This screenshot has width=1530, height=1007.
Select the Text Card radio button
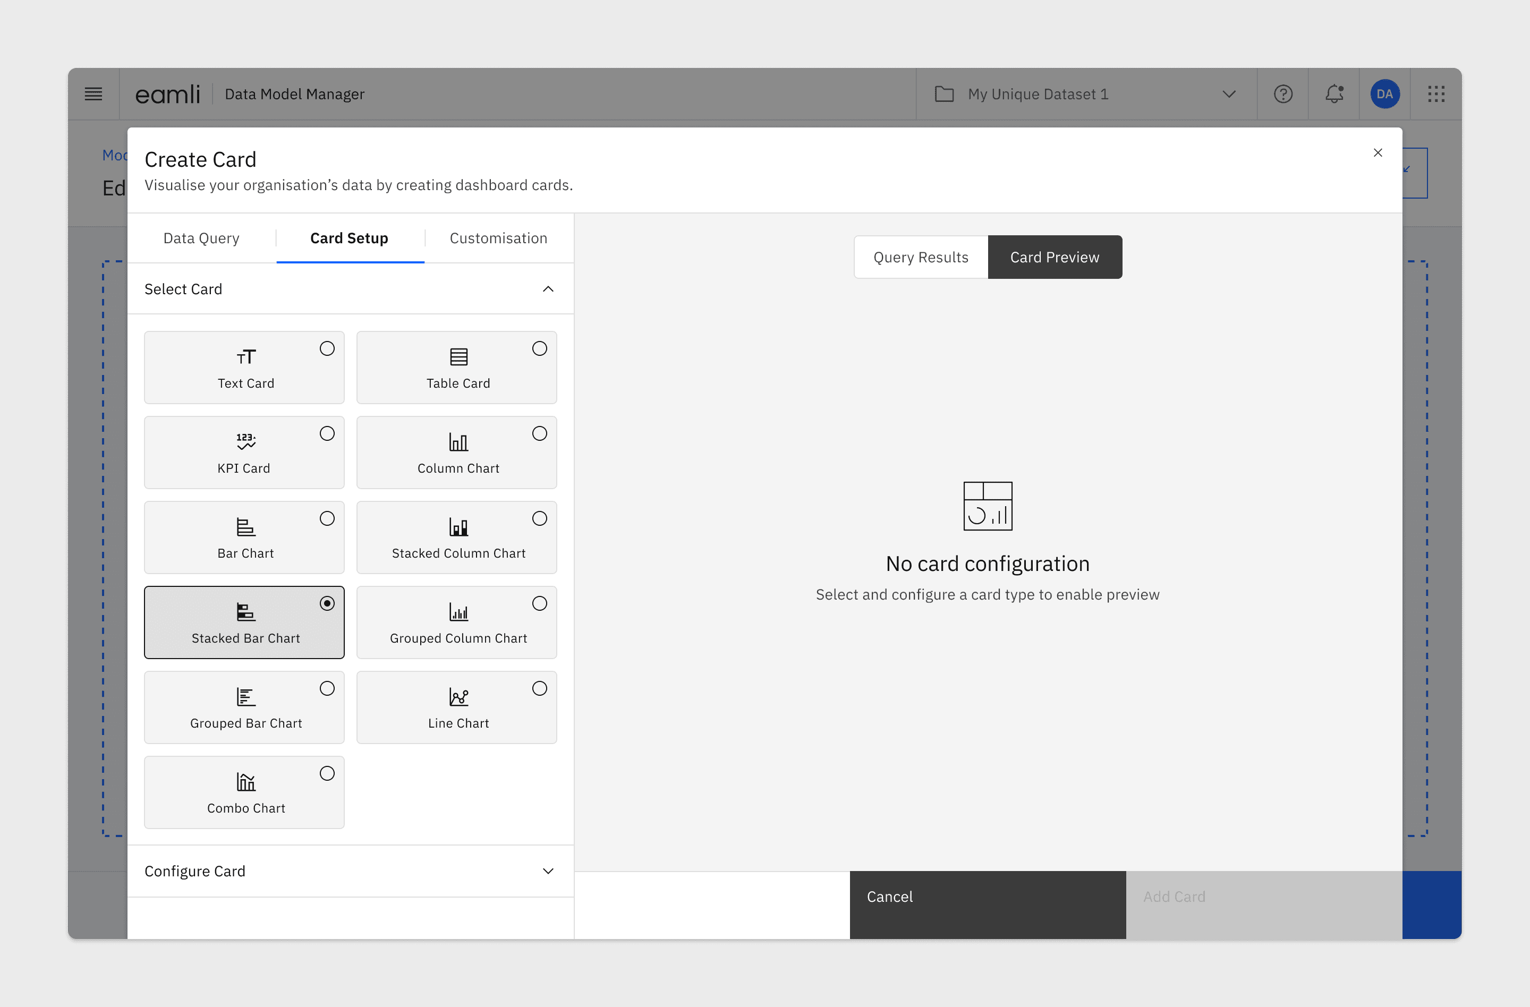click(x=327, y=348)
